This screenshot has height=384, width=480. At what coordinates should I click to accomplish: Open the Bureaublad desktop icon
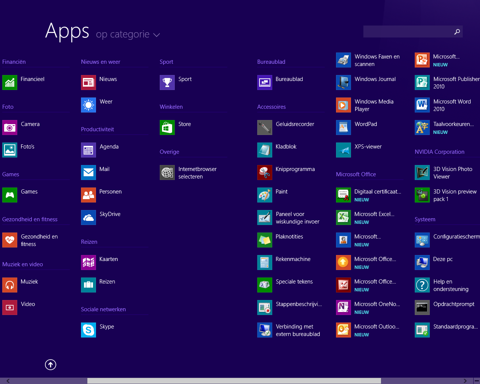265,82
